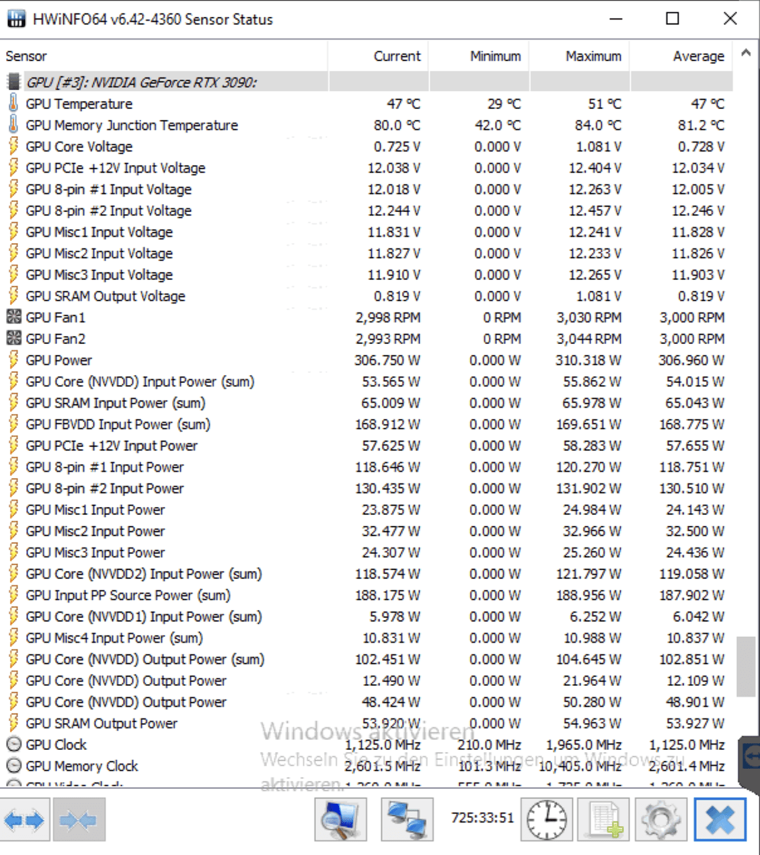Viewport: 760px width, 855px height.
Task: Select the GPU Misc2 Input Power label
Action: click(x=96, y=531)
